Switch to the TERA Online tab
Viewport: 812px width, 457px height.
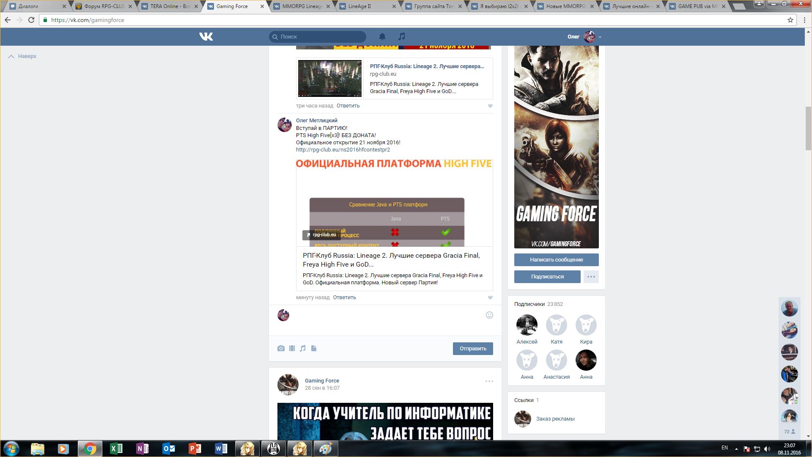[x=170, y=6]
